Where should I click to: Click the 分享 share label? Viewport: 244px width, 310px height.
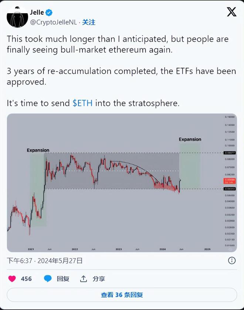click(99, 279)
